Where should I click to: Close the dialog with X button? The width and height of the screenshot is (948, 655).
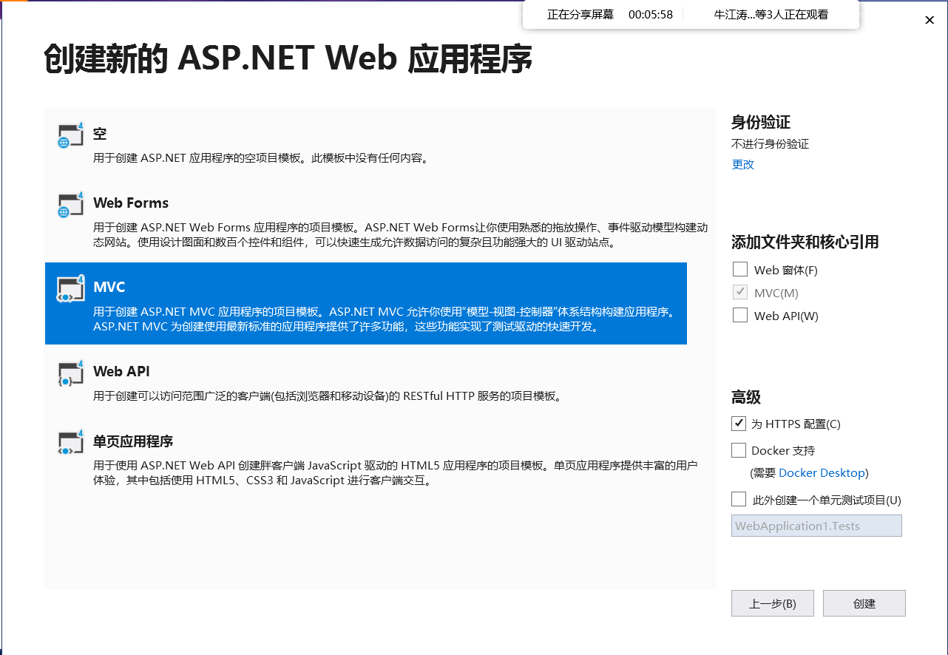930,20
